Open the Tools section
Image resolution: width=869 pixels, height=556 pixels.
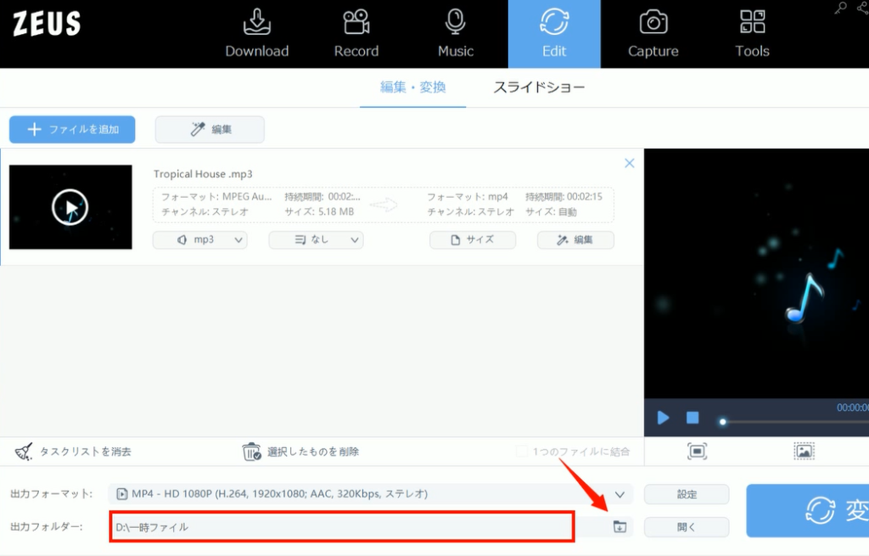coord(752,34)
